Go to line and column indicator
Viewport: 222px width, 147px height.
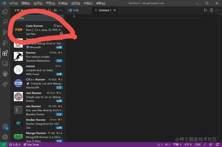[x=164, y=145]
